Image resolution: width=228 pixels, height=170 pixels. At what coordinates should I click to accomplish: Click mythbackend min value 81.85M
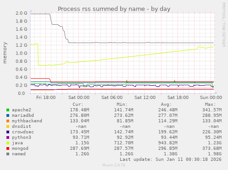125,121
